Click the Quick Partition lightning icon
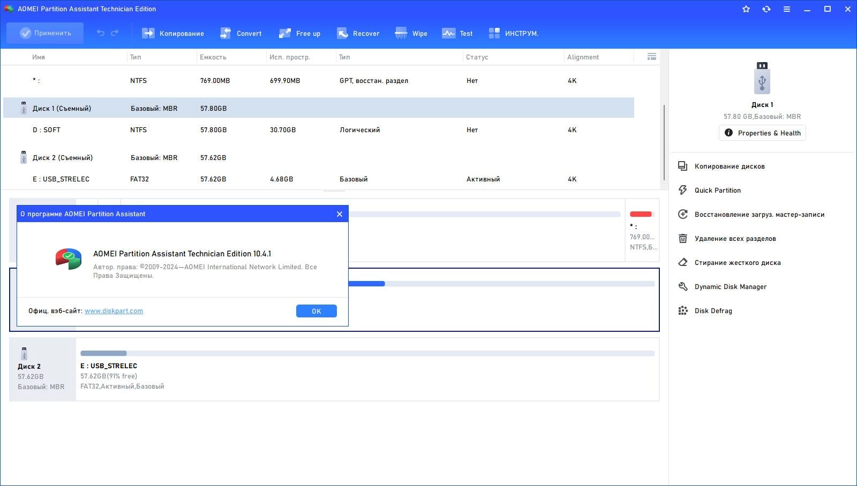Screen dimensions: 857x486 683,190
